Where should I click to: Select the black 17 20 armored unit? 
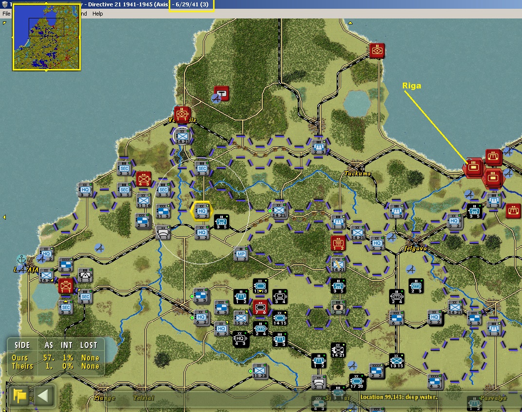tap(357, 381)
